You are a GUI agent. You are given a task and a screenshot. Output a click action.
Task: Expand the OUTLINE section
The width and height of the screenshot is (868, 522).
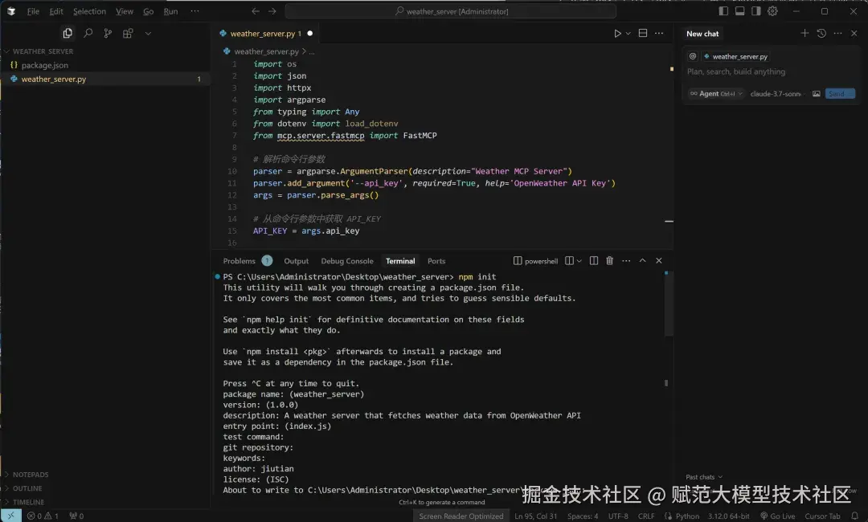27,488
